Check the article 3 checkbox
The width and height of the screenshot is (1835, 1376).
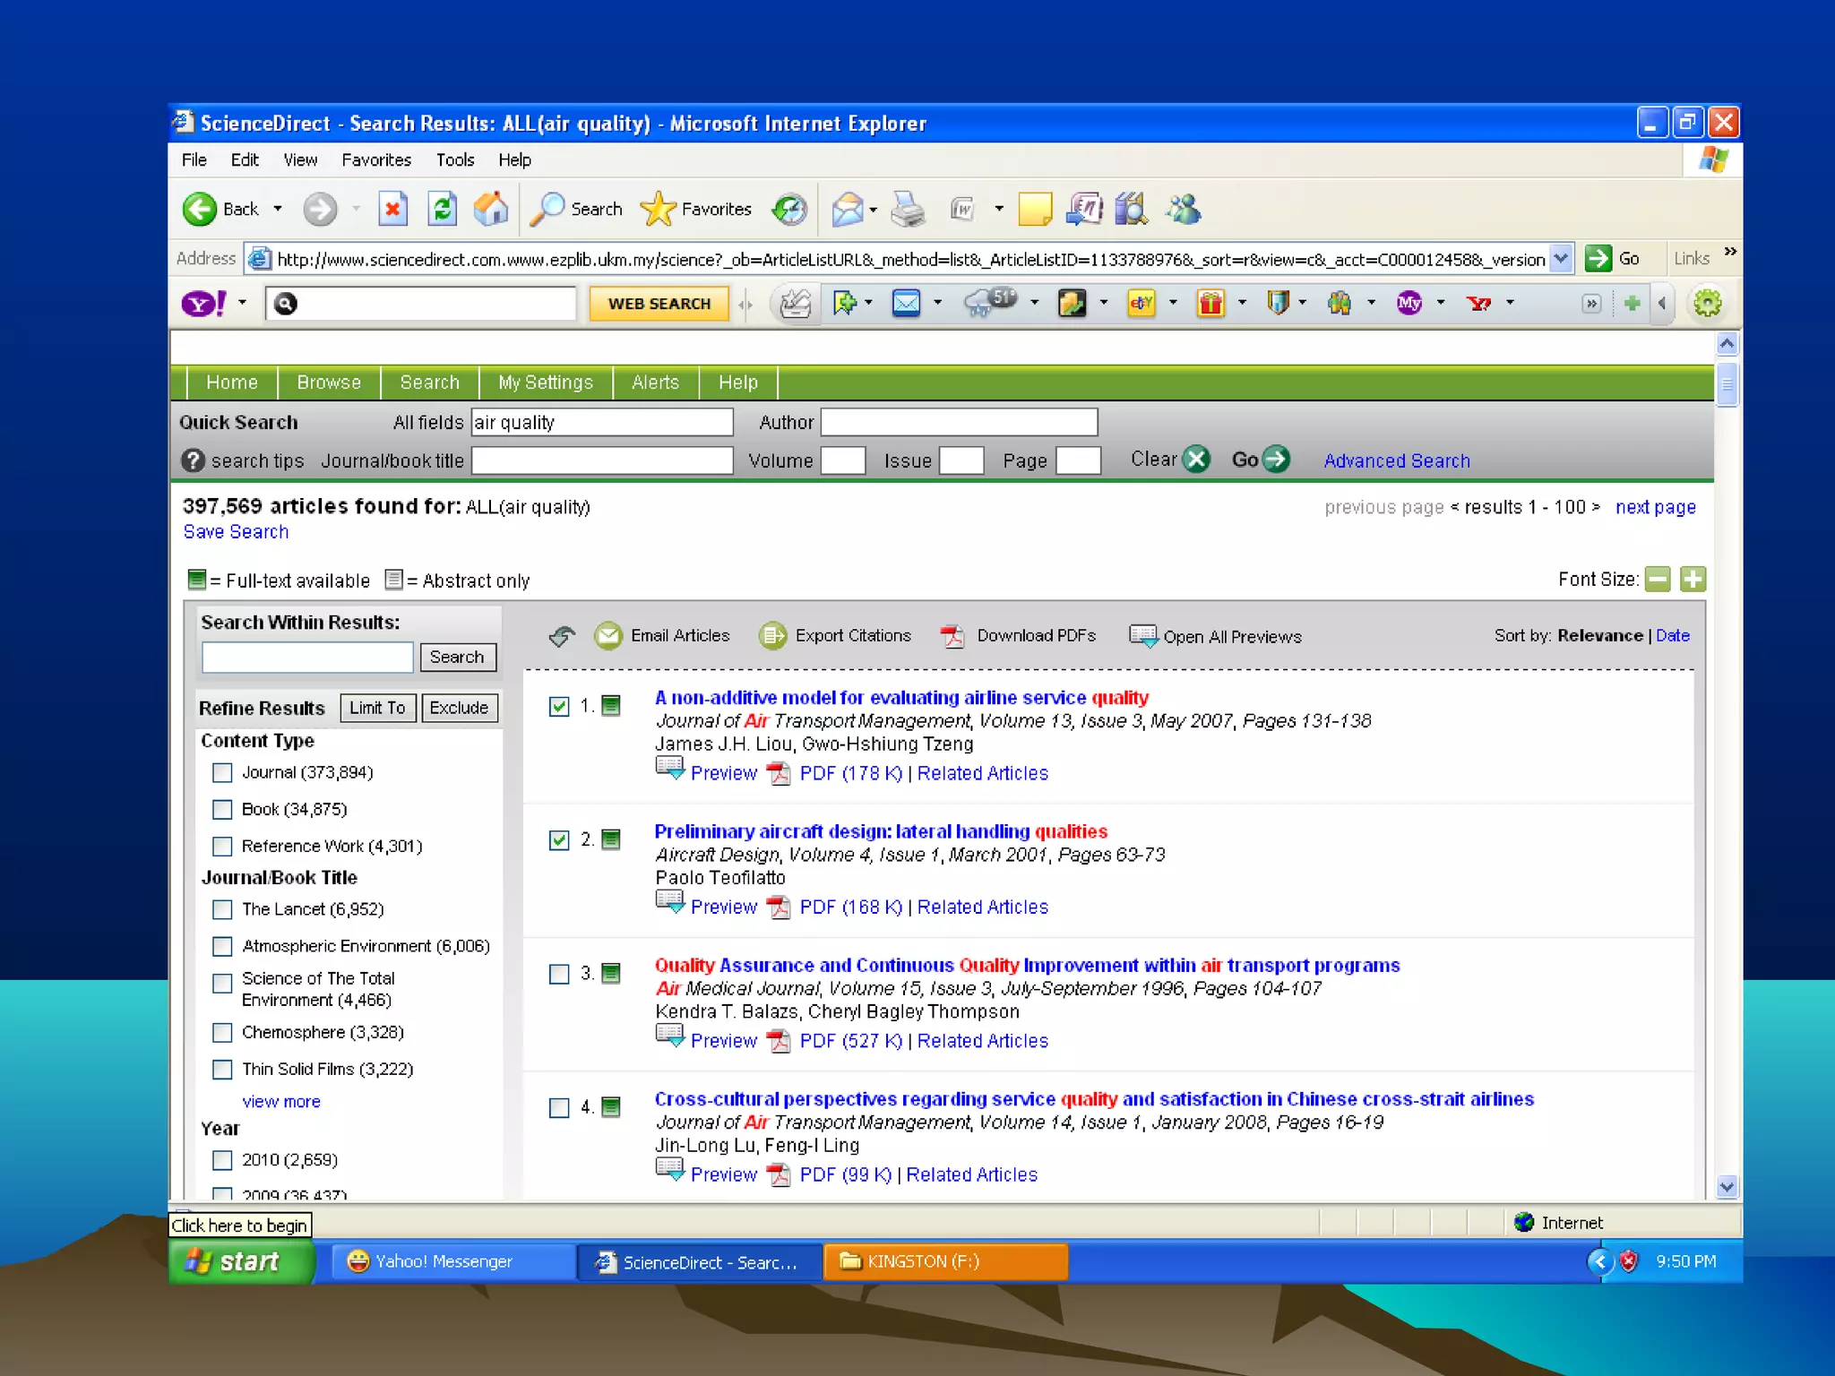tap(559, 974)
